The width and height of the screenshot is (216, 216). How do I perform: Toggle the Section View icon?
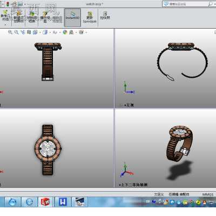coord(29,32)
